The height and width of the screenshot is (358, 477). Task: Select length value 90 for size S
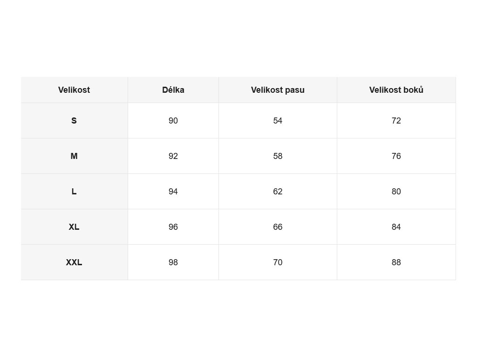click(x=173, y=121)
